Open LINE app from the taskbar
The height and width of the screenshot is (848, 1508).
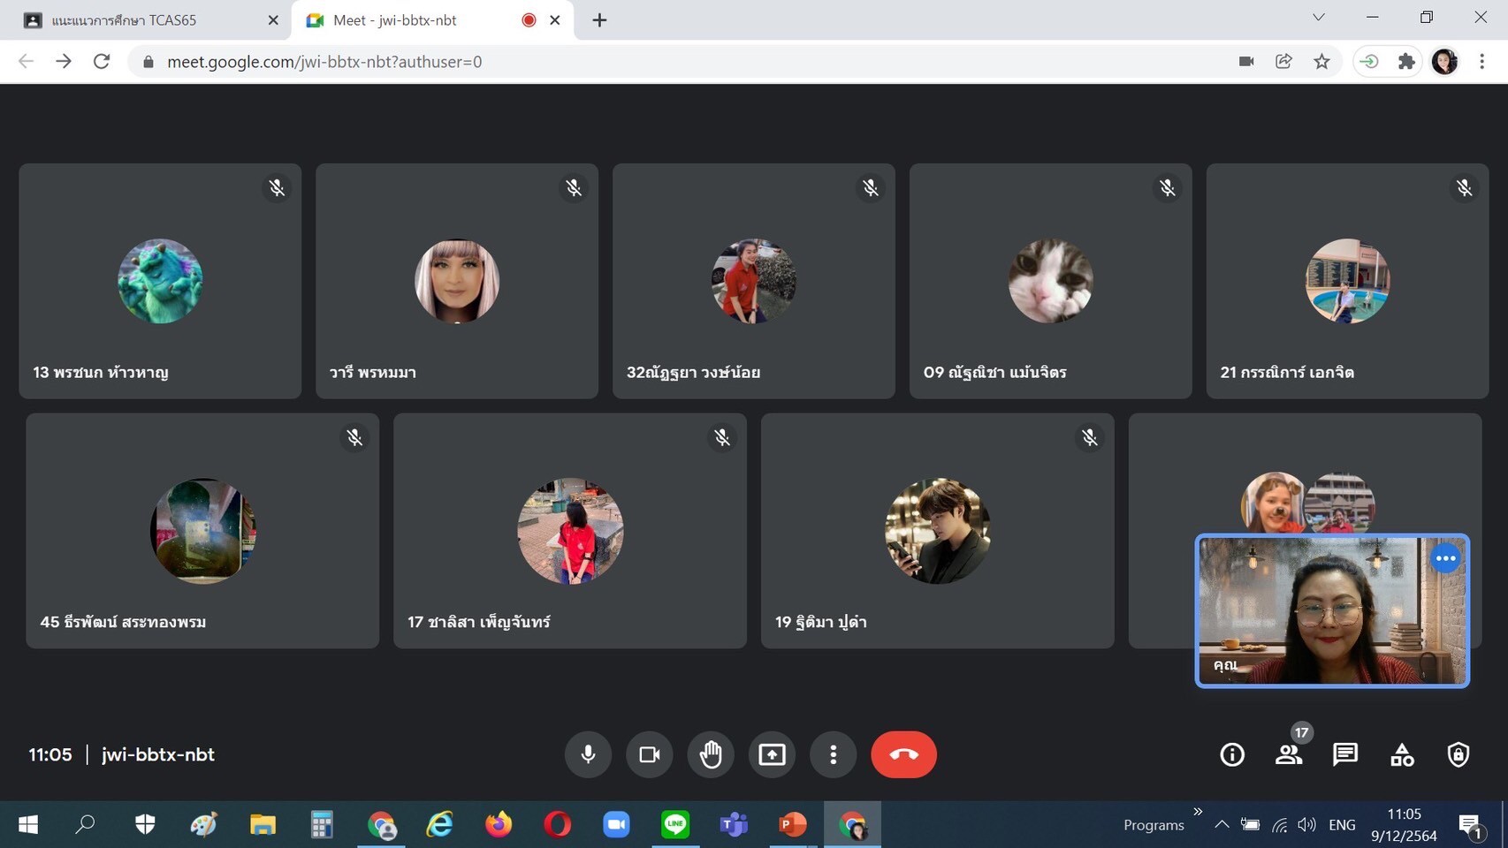pos(675,824)
